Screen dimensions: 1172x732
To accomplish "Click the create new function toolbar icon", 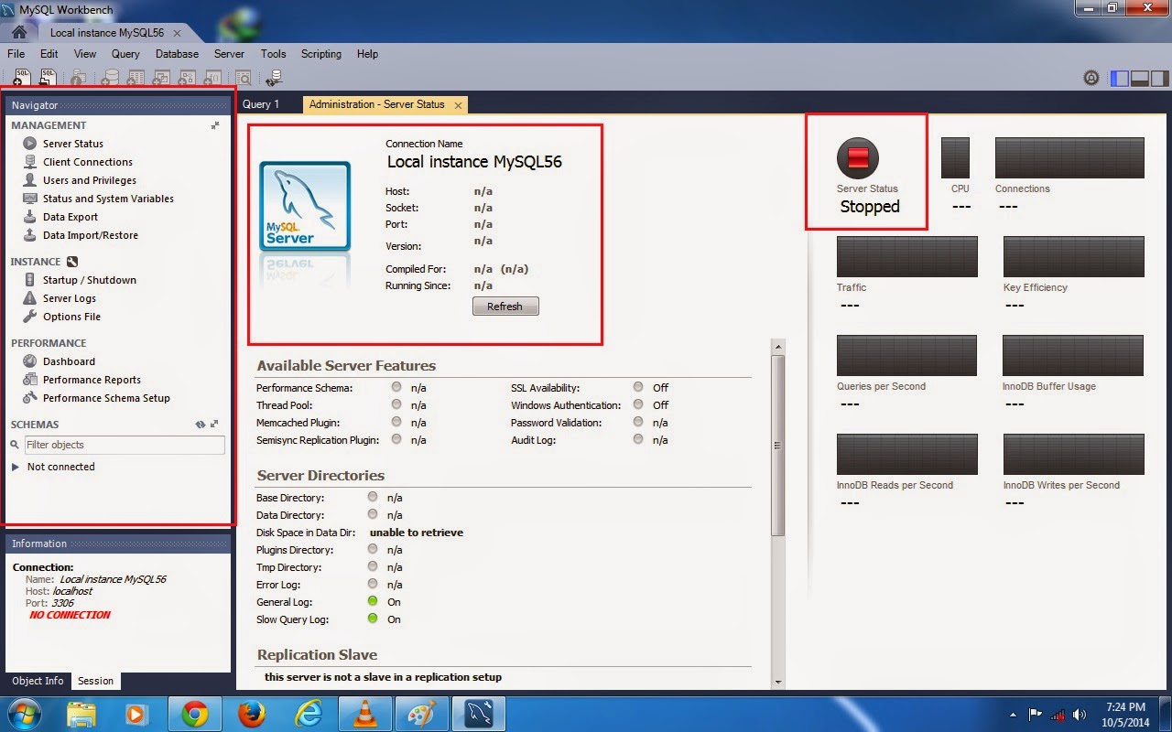I will [x=213, y=79].
